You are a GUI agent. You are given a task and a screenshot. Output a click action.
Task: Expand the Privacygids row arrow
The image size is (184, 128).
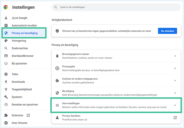coord(175,68)
